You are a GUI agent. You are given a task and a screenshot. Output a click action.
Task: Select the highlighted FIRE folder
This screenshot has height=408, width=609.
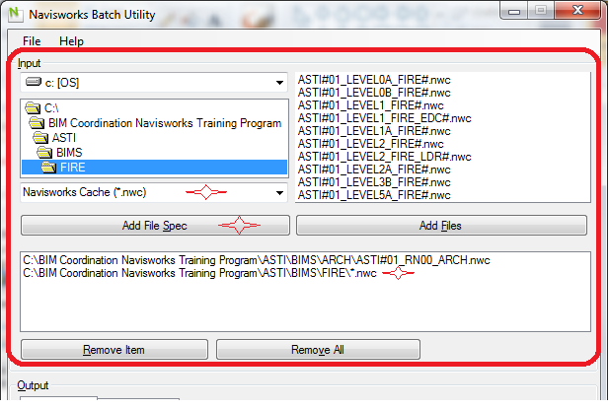pyautogui.click(x=155, y=168)
